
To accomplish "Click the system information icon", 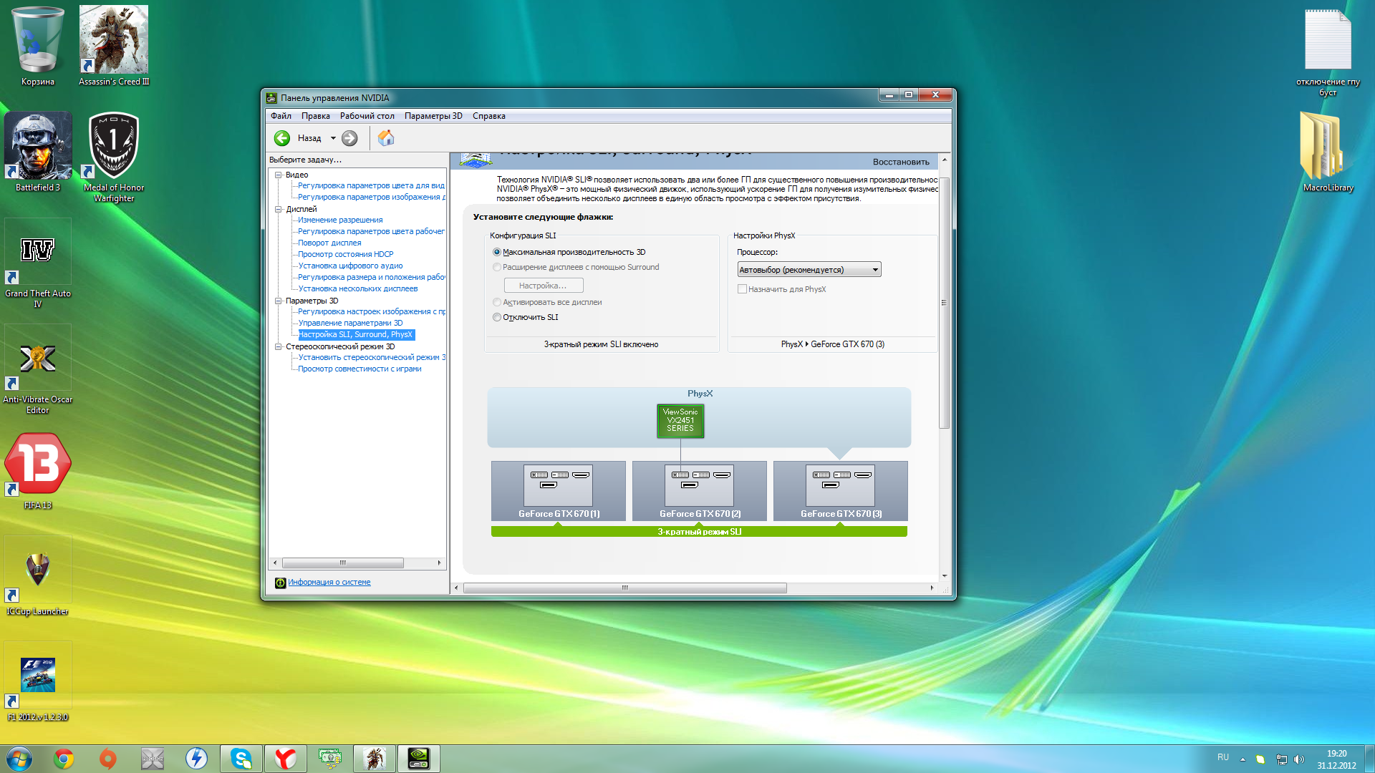I will 281,583.
